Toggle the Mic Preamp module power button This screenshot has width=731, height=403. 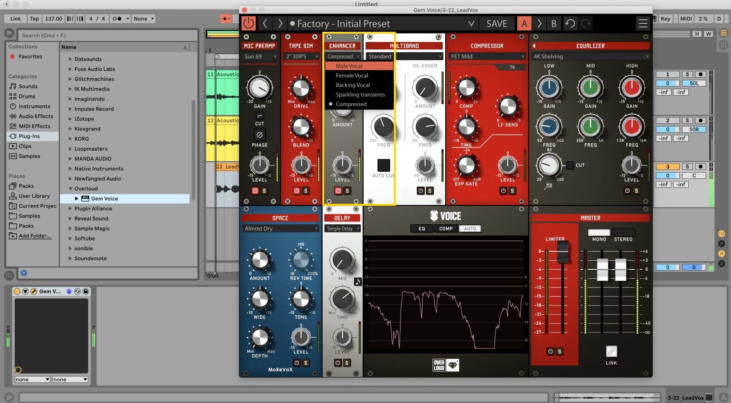255,191
